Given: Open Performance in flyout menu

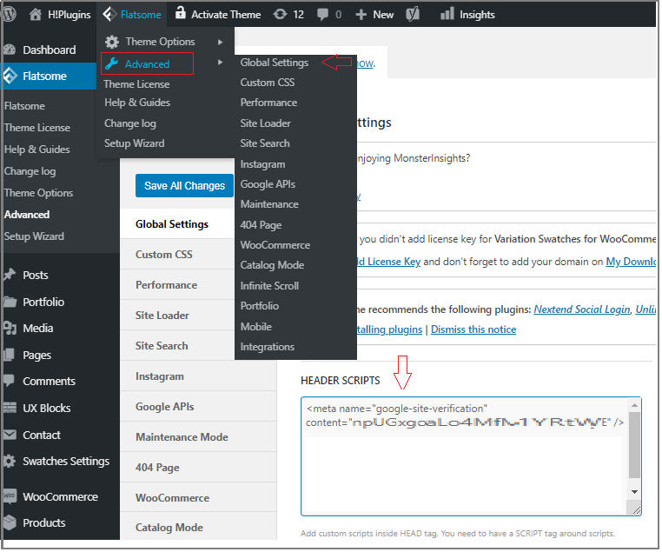Looking at the screenshot, I should click(268, 103).
